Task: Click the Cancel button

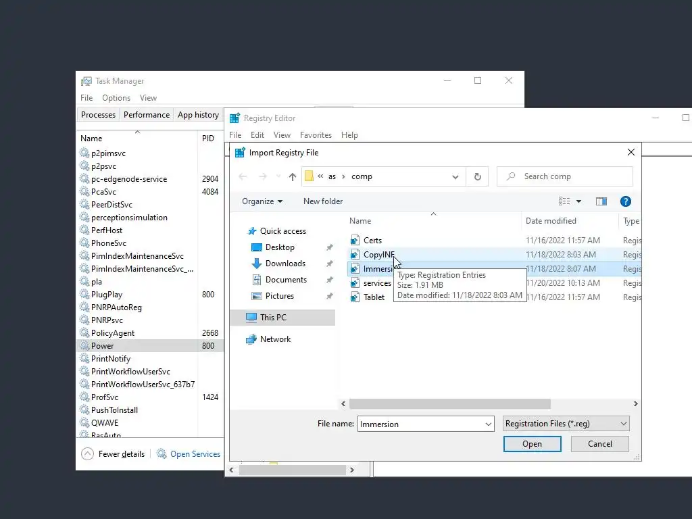Action: [x=600, y=444]
